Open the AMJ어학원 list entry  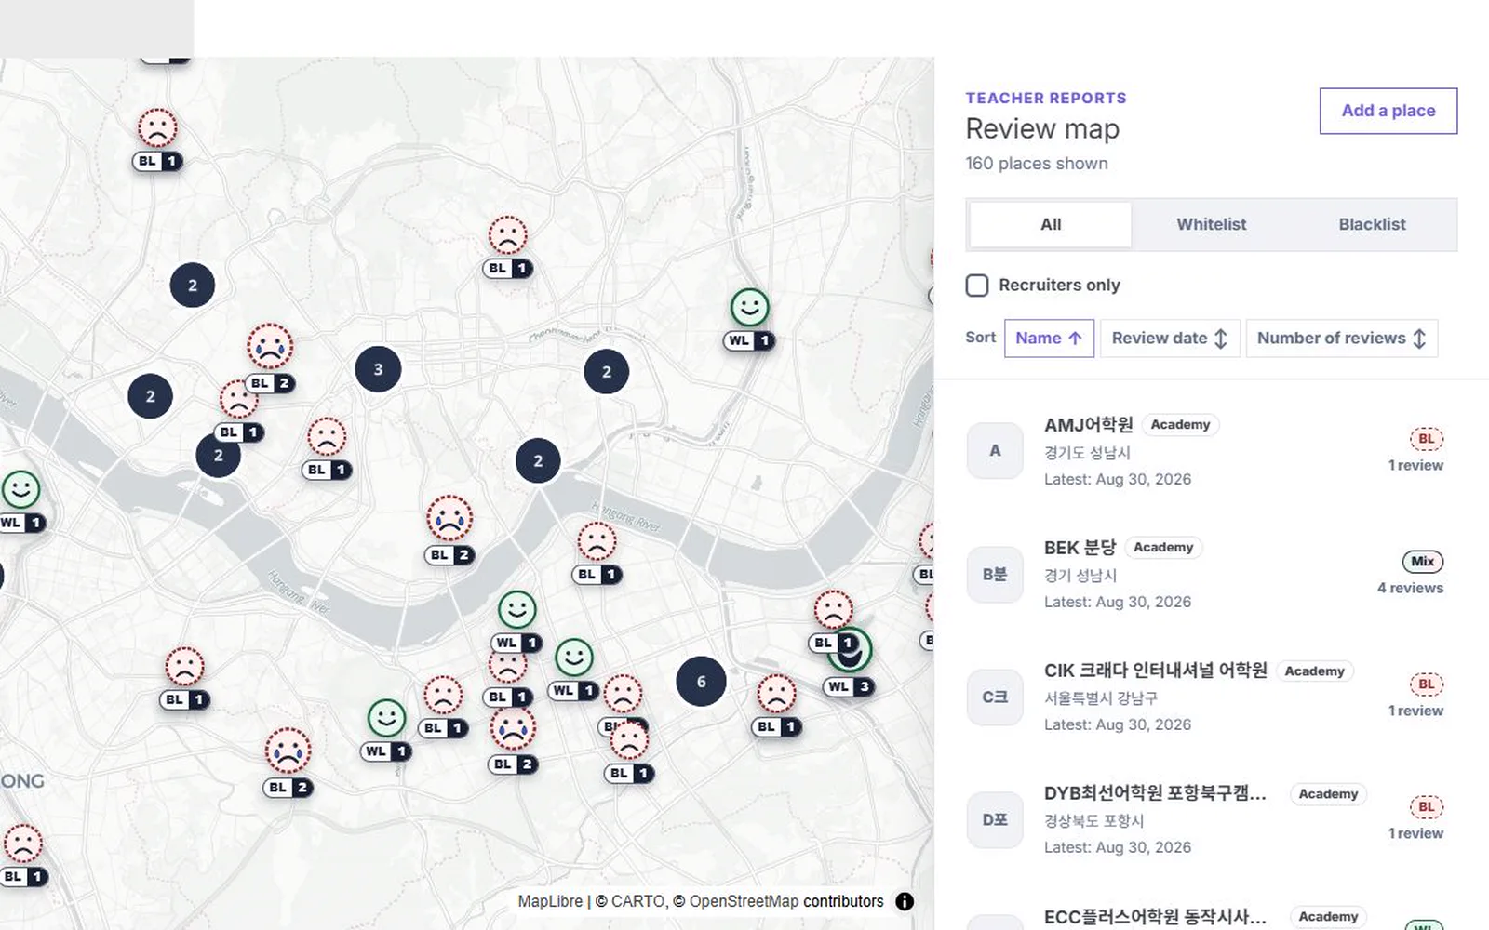pyautogui.click(x=1212, y=451)
